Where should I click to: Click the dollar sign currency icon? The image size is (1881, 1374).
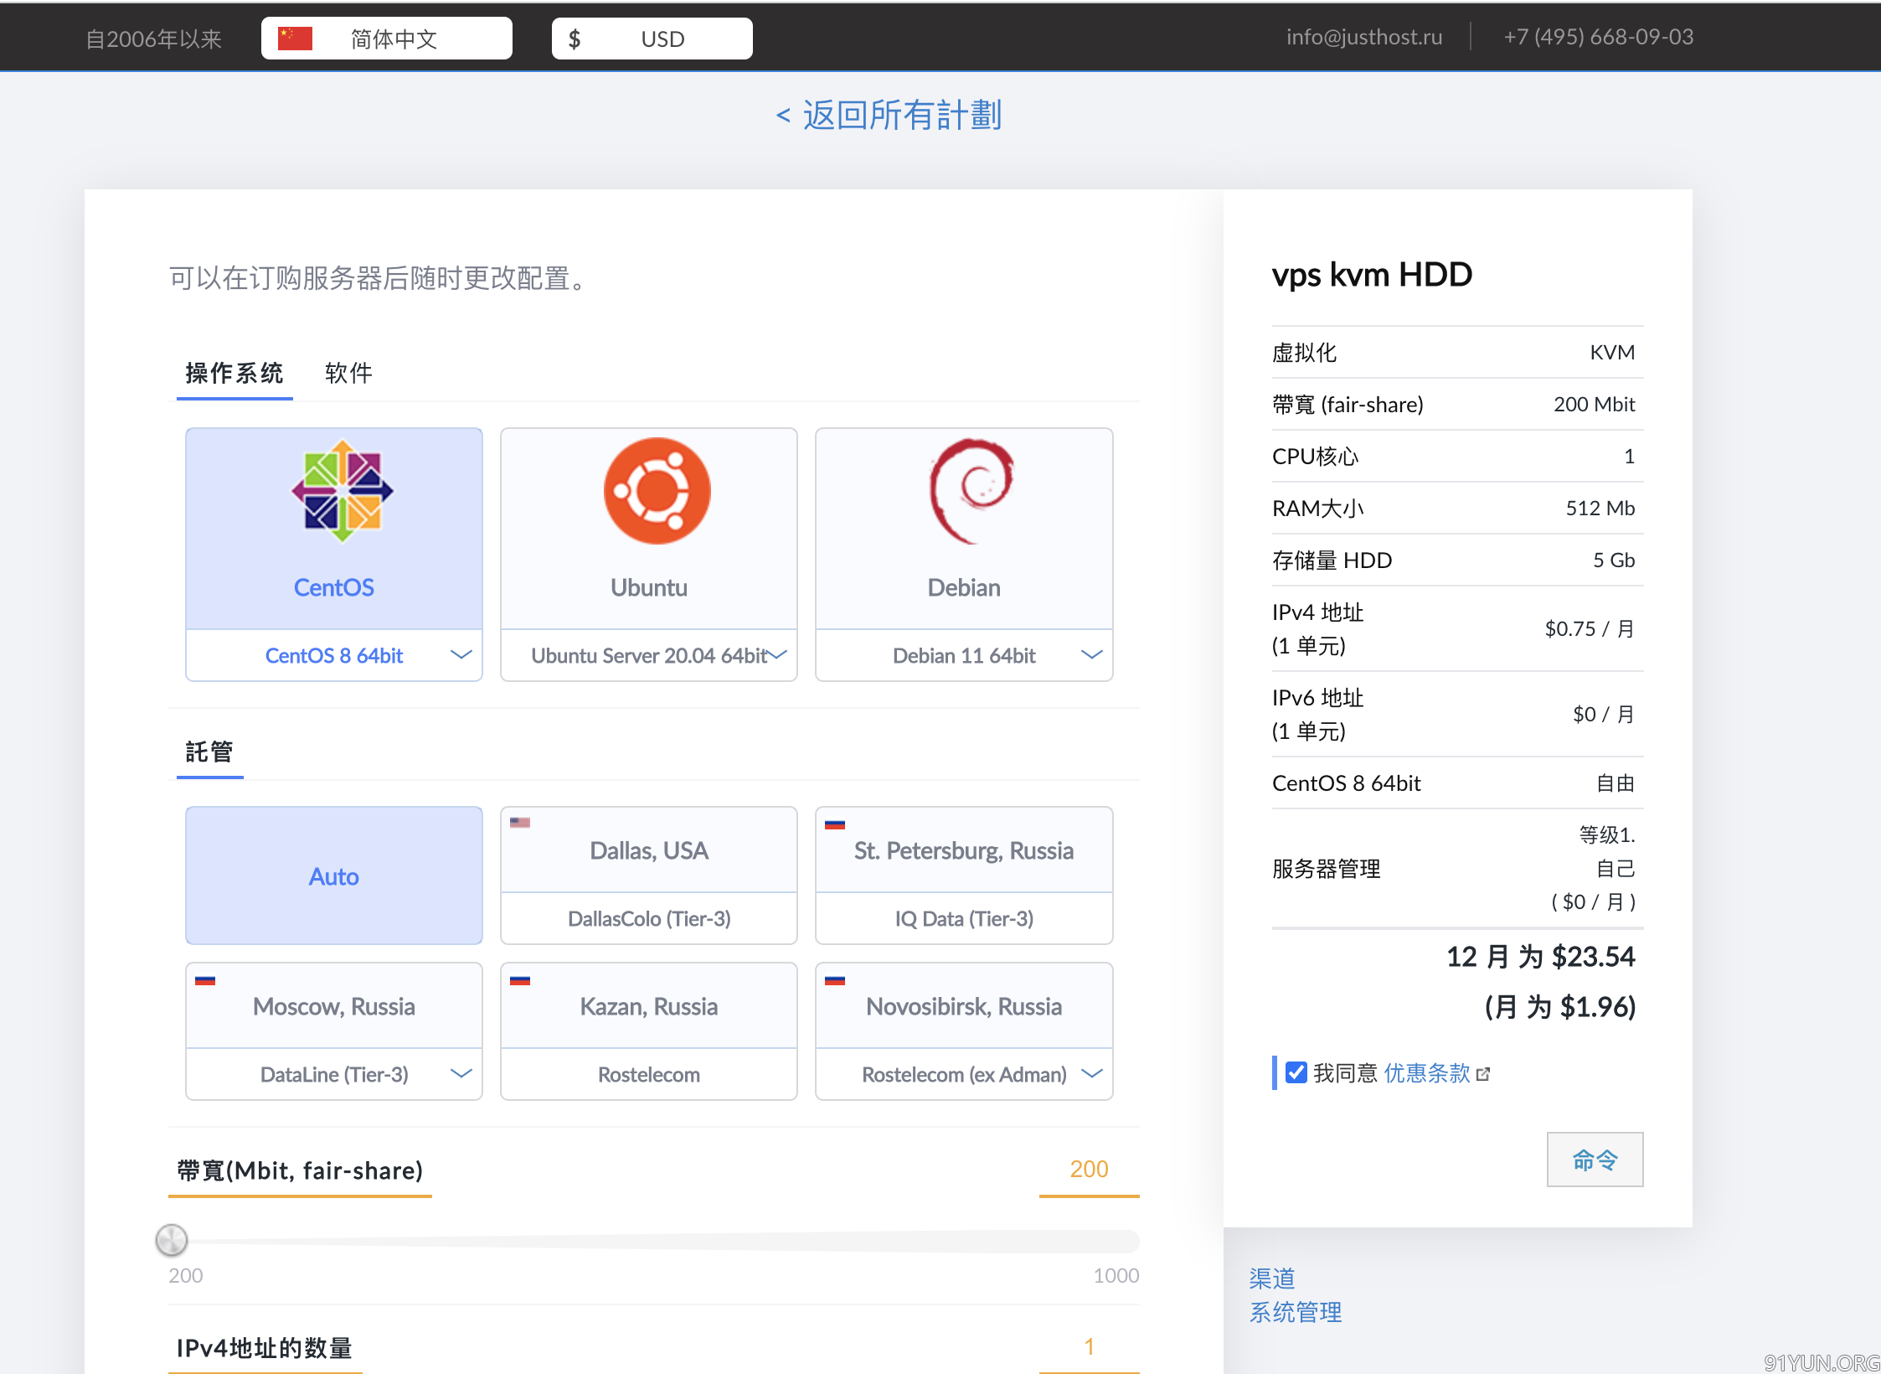point(575,39)
